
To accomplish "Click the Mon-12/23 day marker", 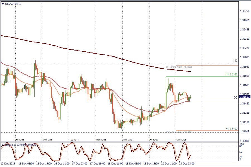I will click(181, 139).
